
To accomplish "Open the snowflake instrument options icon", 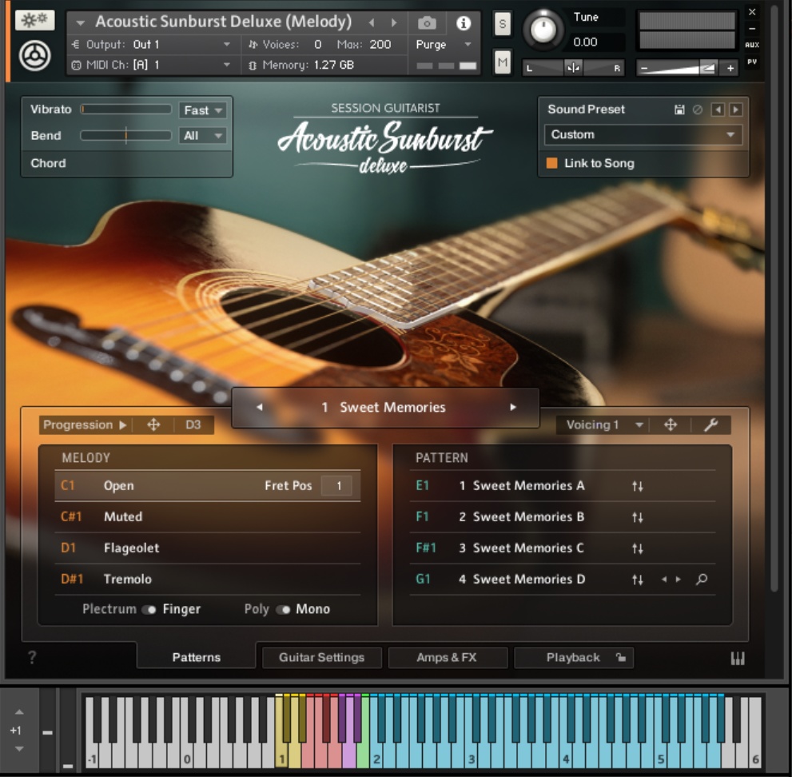I will point(35,20).
